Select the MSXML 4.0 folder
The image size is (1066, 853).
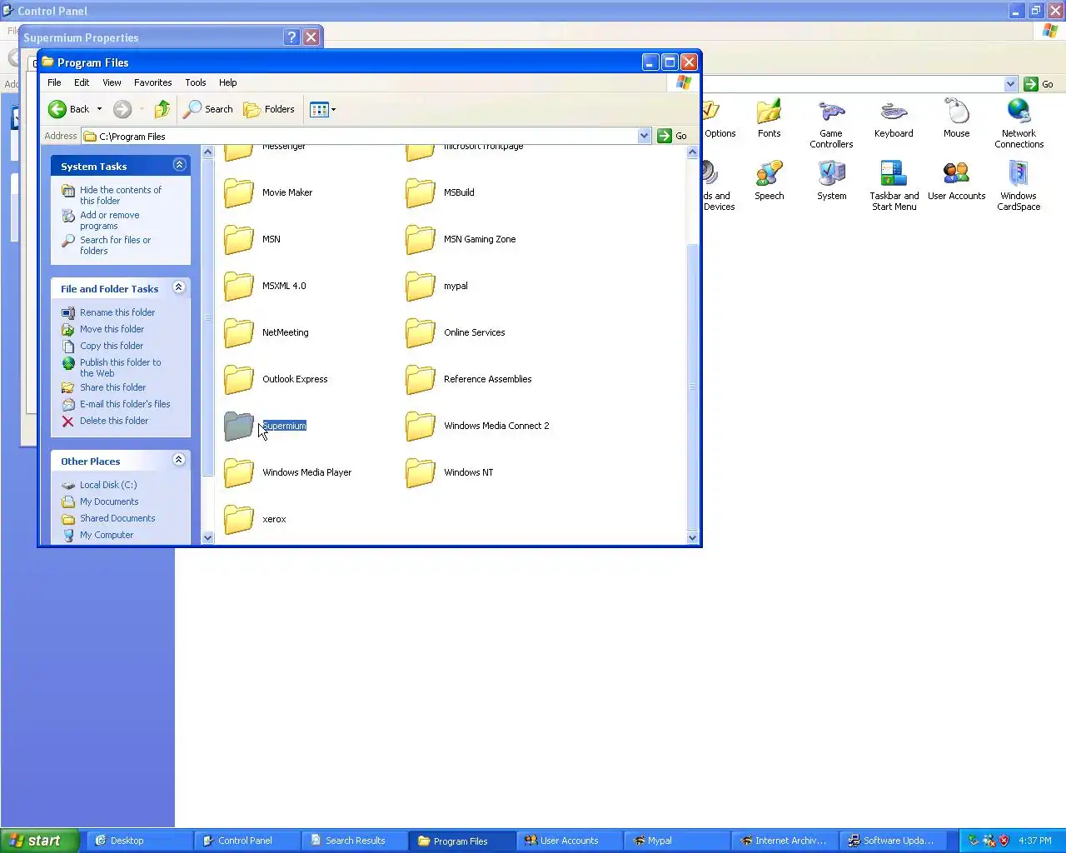click(x=265, y=286)
